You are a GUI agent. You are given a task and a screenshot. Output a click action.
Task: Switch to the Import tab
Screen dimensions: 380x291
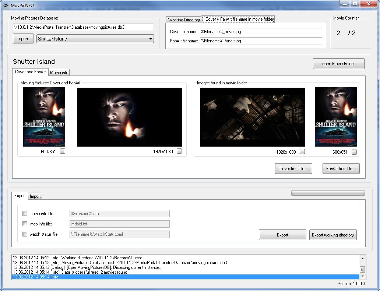point(35,196)
